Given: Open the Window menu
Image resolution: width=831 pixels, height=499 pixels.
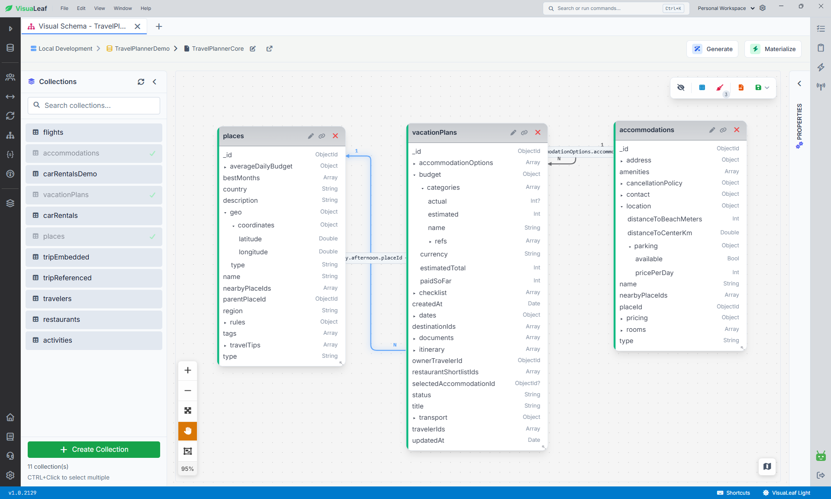Looking at the screenshot, I should point(123,8).
